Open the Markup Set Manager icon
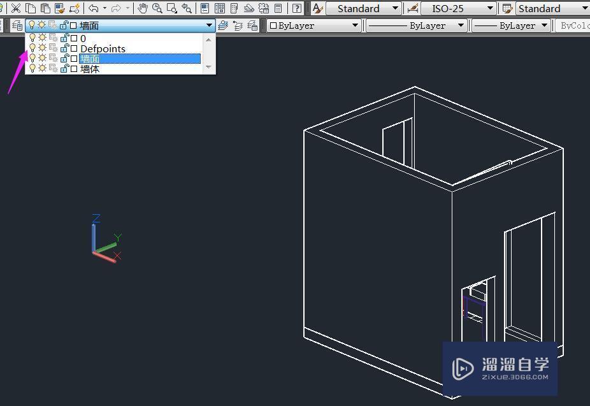The height and width of the screenshot is (406, 590). (x=264, y=8)
